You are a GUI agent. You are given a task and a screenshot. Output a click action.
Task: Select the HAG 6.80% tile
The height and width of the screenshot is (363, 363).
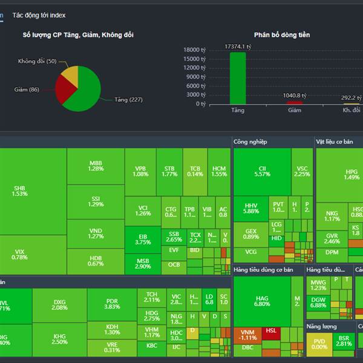click(262, 301)
